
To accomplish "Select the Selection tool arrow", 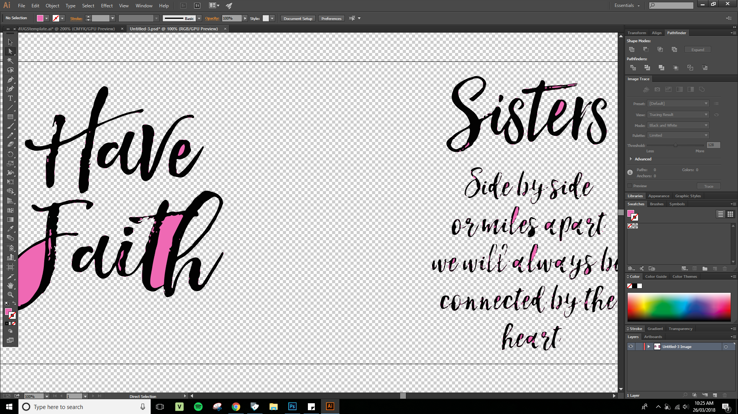I will click(x=10, y=42).
